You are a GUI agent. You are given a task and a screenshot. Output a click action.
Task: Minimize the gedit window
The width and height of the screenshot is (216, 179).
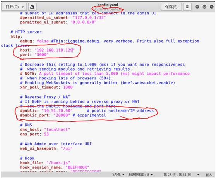[x=197, y=7]
